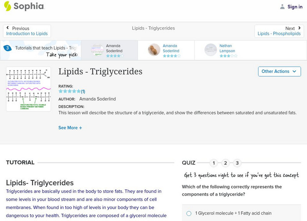Click Nathan Lampson's three-star rating
The width and height of the screenshot is (307, 221).
point(226,55)
